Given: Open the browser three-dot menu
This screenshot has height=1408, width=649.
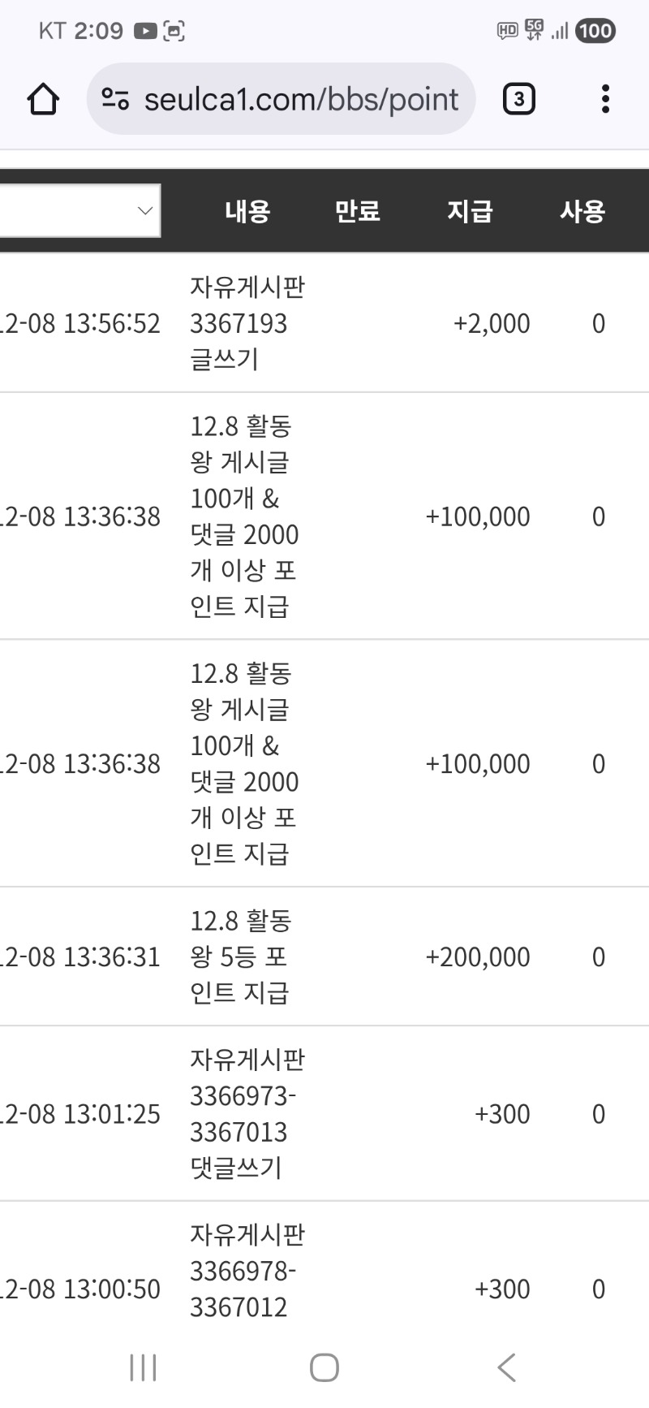Looking at the screenshot, I should (x=605, y=98).
